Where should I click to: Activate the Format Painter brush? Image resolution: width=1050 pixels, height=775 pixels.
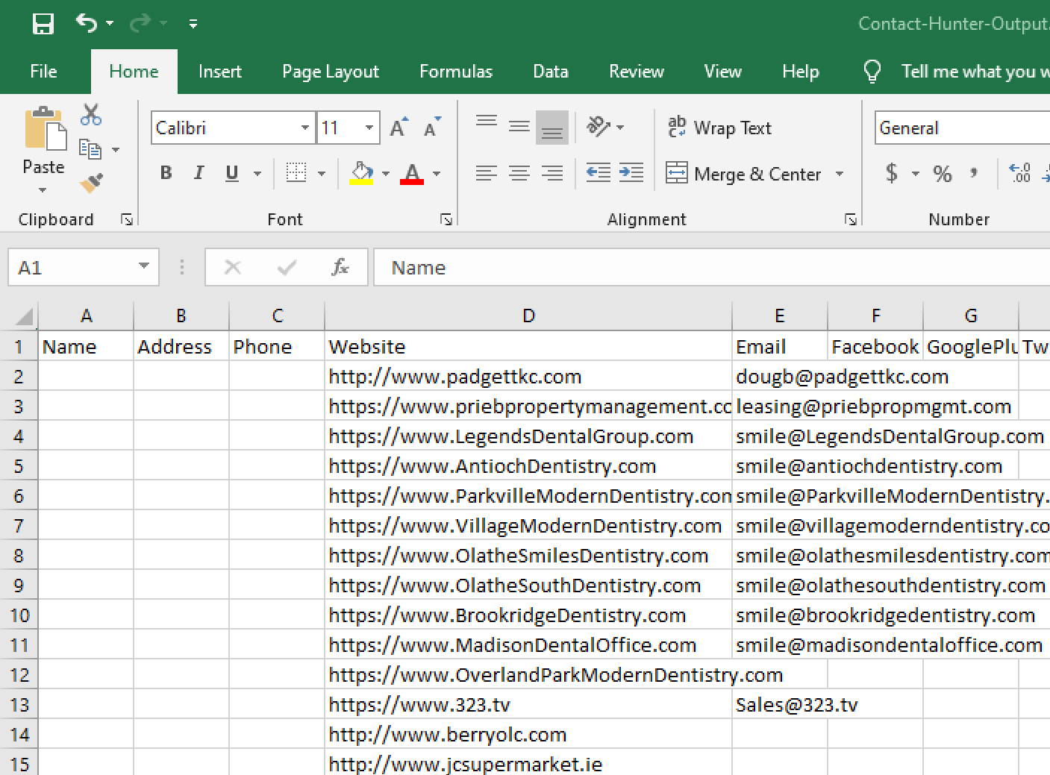click(91, 183)
